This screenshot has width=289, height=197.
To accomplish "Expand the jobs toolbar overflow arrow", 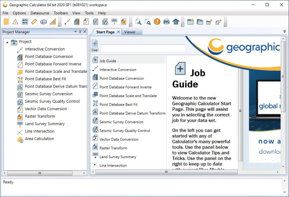I will tap(130, 22).
